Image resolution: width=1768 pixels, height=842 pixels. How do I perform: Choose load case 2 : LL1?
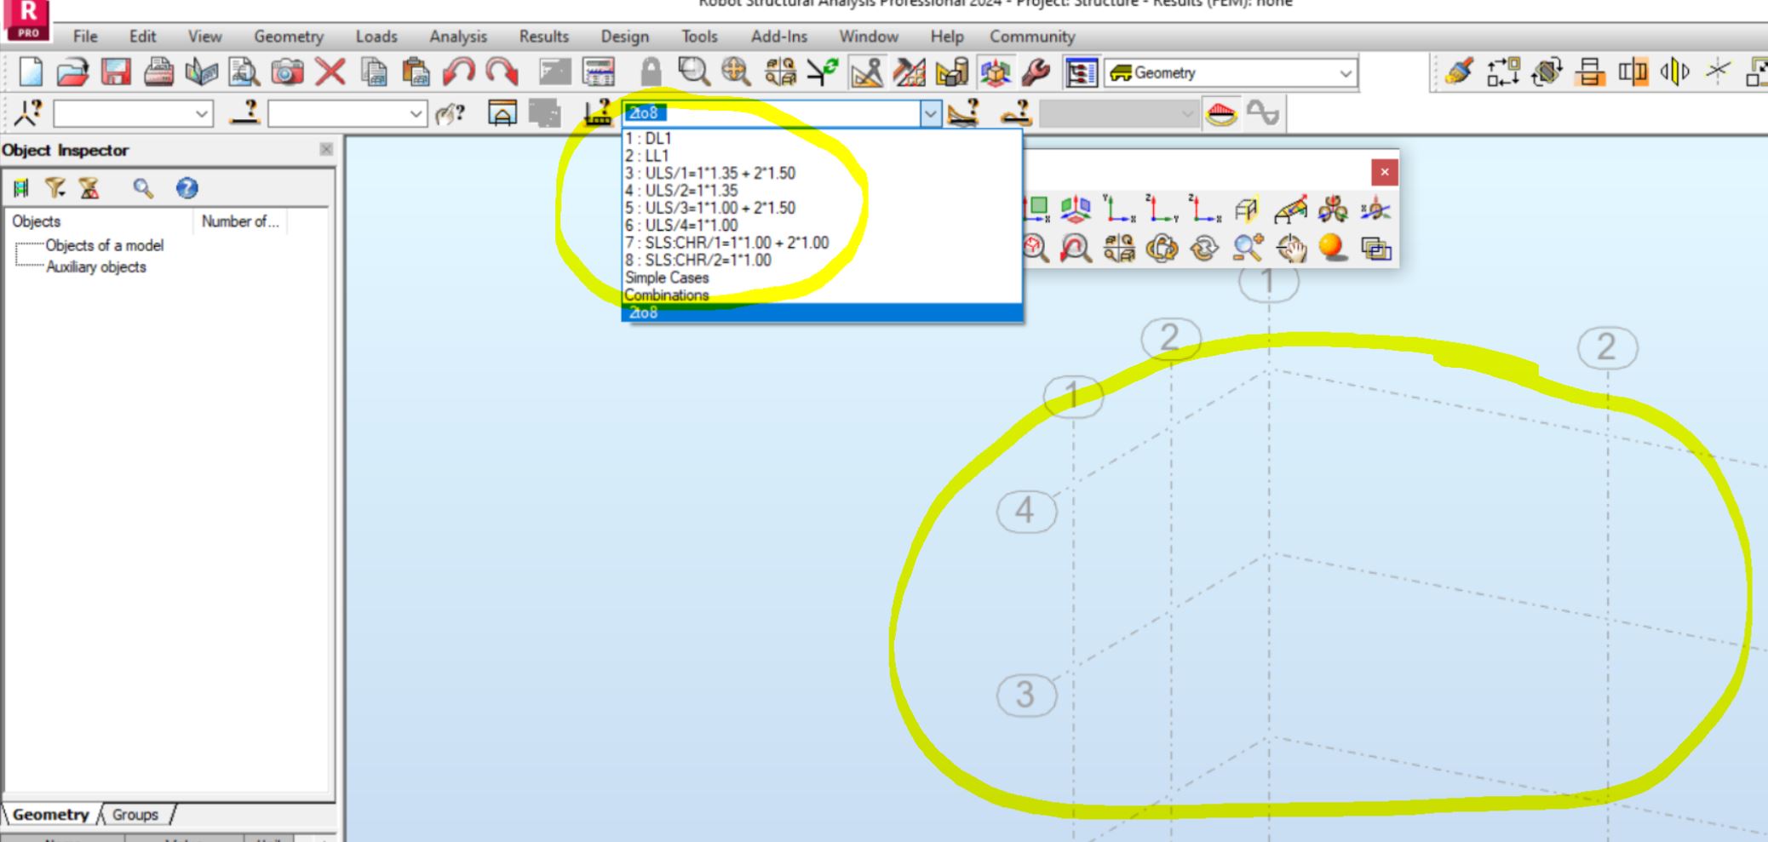pyautogui.click(x=823, y=156)
